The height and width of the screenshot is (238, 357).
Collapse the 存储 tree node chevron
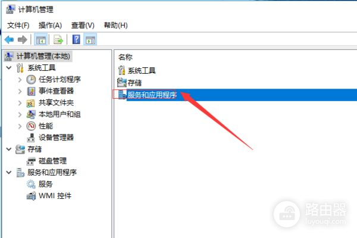click(x=9, y=149)
